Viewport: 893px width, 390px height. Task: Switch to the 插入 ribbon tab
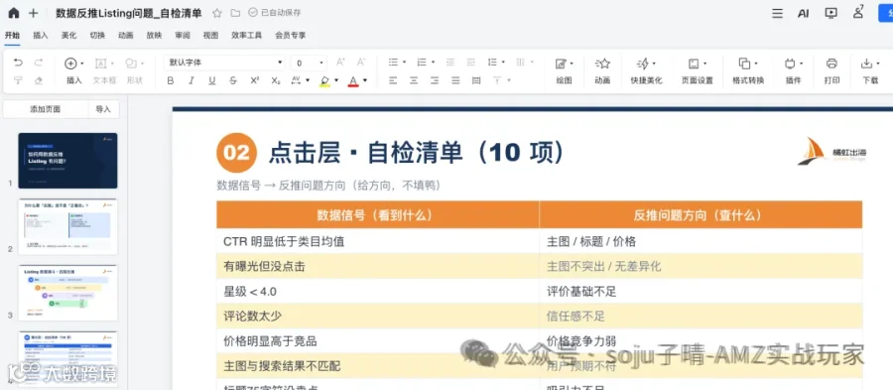[41, 36]
